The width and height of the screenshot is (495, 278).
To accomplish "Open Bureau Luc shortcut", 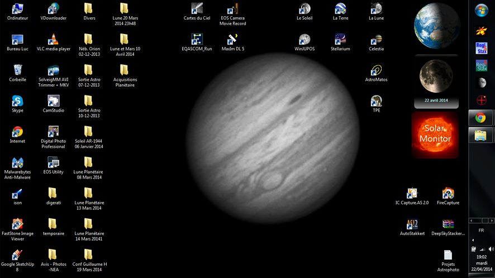I will (17, 42).
